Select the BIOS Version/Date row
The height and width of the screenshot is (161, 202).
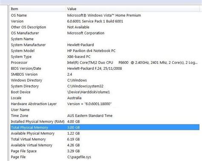105,69
